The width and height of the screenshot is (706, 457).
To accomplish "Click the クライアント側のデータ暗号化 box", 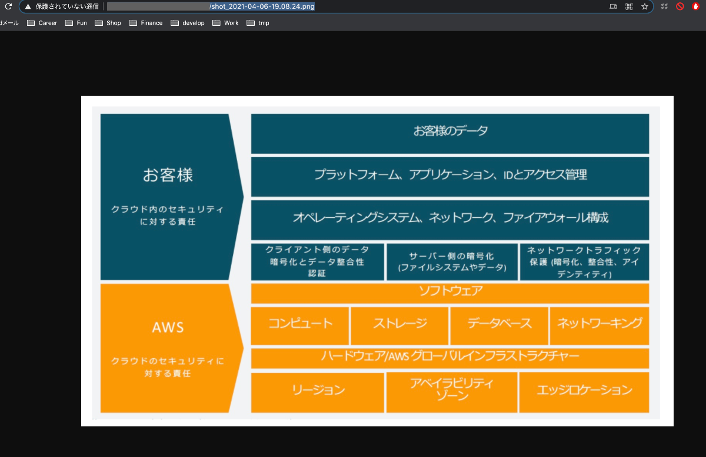I will pos(317,262).
